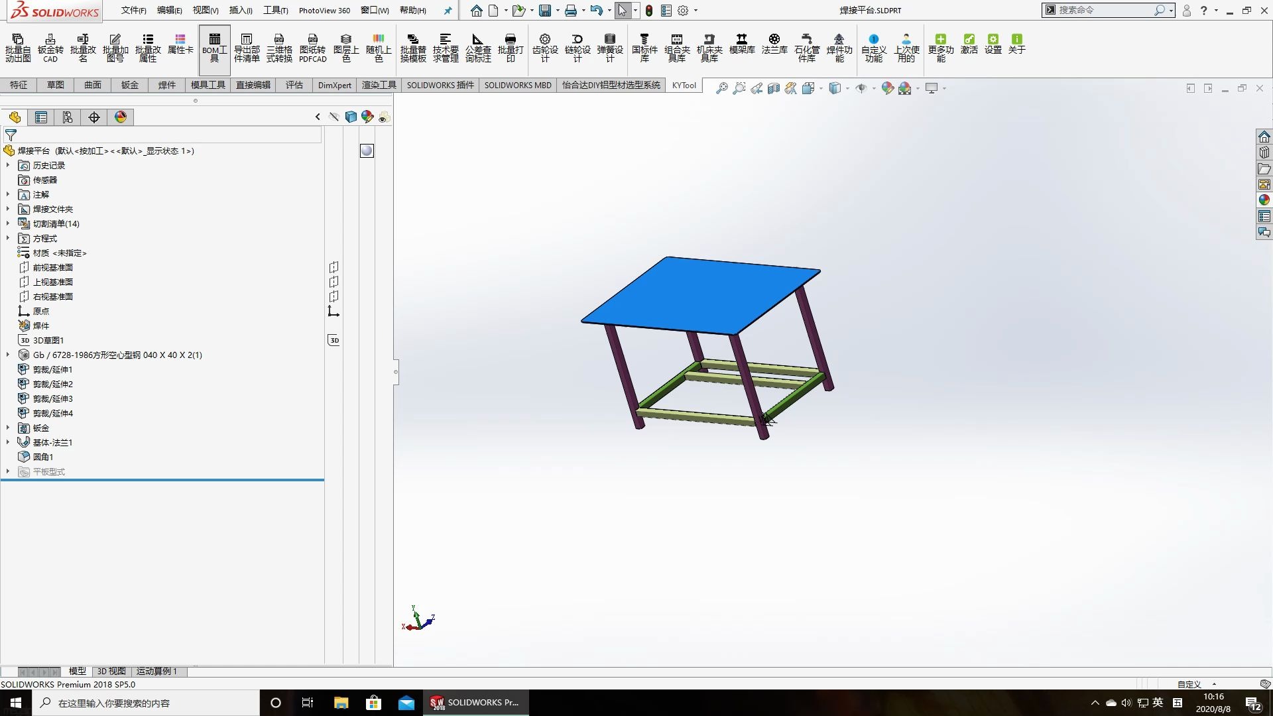Toggle Hide/Show Items in heads-up toolbar
The width and height of the screenshot is (1273, 716).
coord(863,88)
